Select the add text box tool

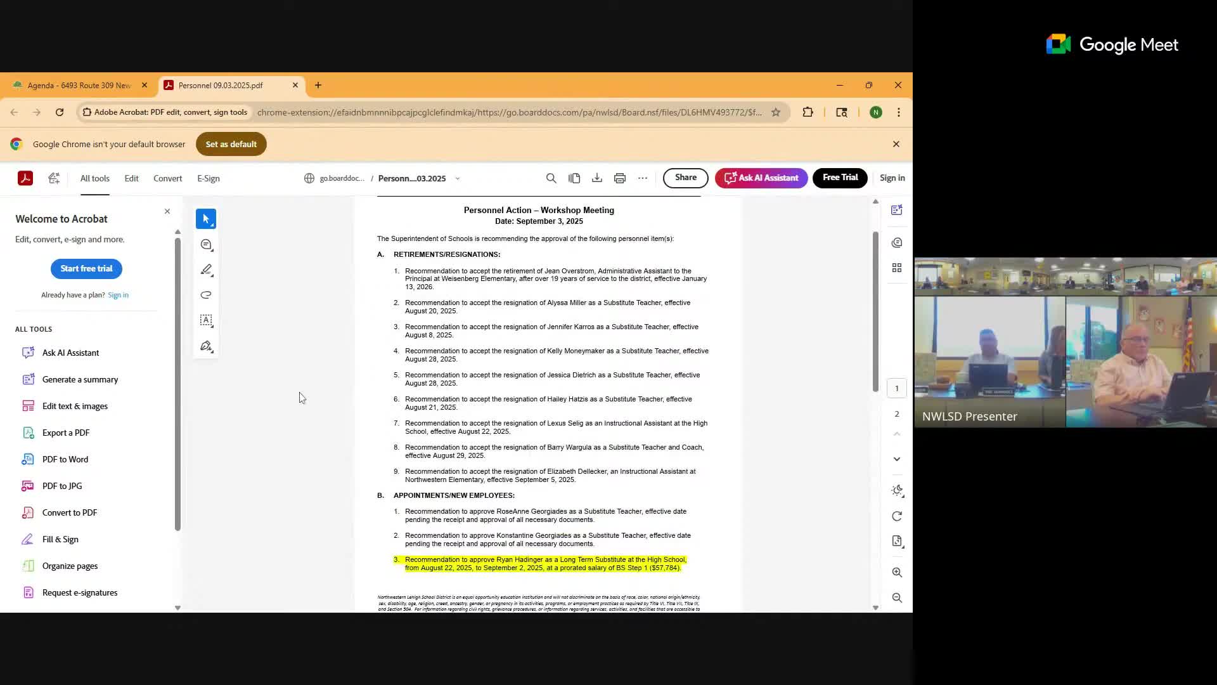click(x=206, y=320)
